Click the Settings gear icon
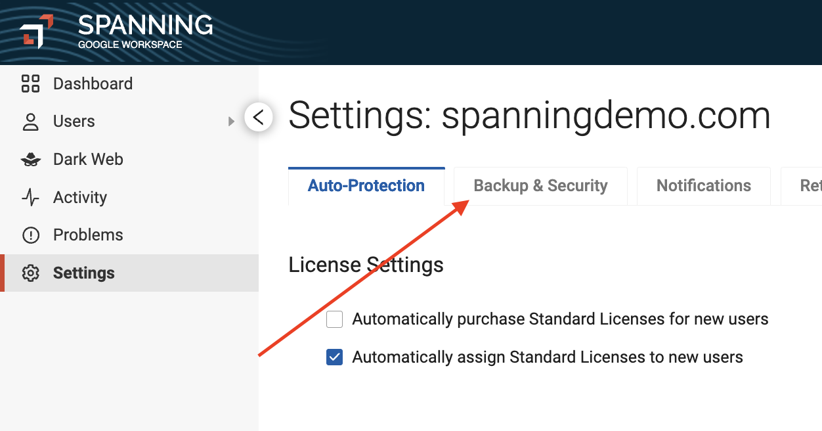The width and height of the screenshot is (822, 431). pos(31,273)
